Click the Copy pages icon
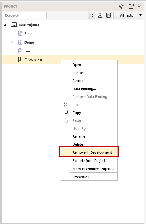Screen dimensions: 146x224 point(65,112)
